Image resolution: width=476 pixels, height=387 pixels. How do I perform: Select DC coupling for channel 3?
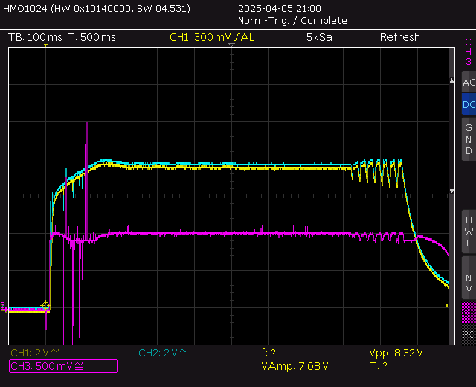468,105
